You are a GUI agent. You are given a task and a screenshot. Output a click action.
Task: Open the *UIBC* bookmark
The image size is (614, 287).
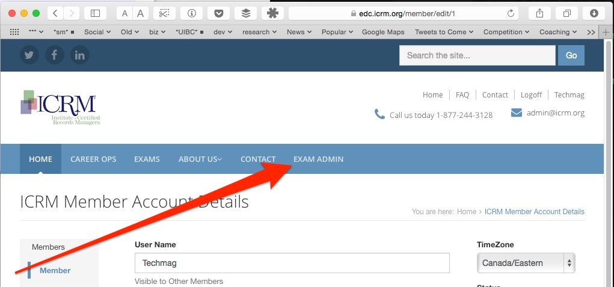189,32
